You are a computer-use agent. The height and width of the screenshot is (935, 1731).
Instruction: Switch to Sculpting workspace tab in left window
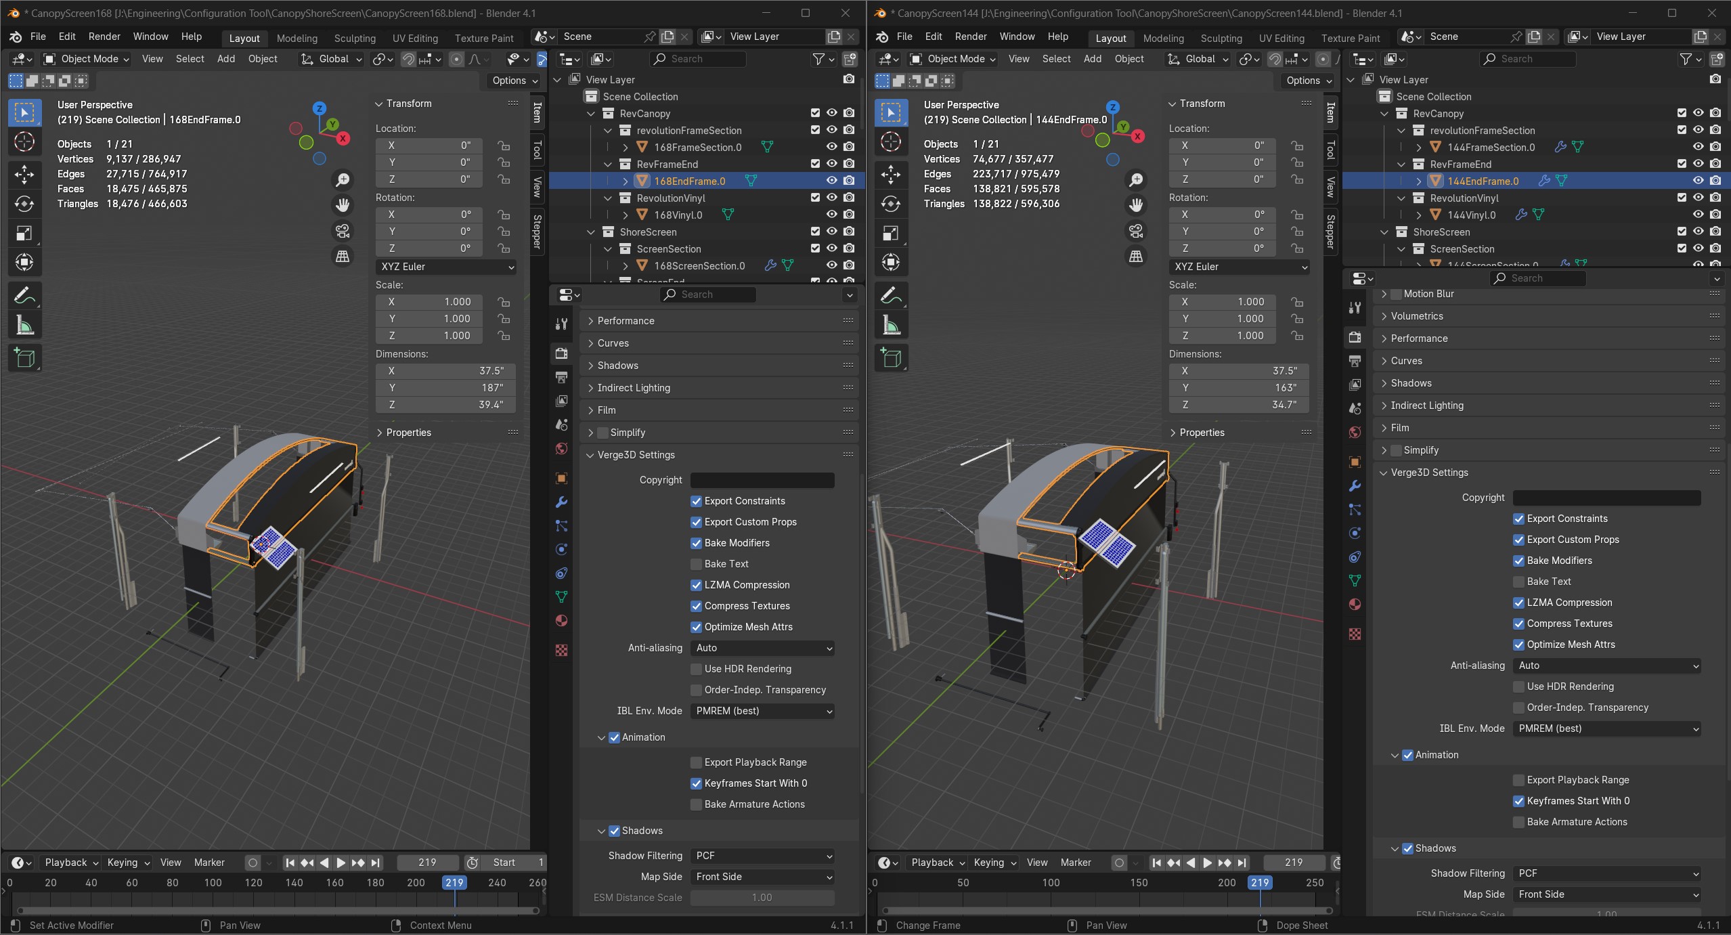[x=355, y=38]
